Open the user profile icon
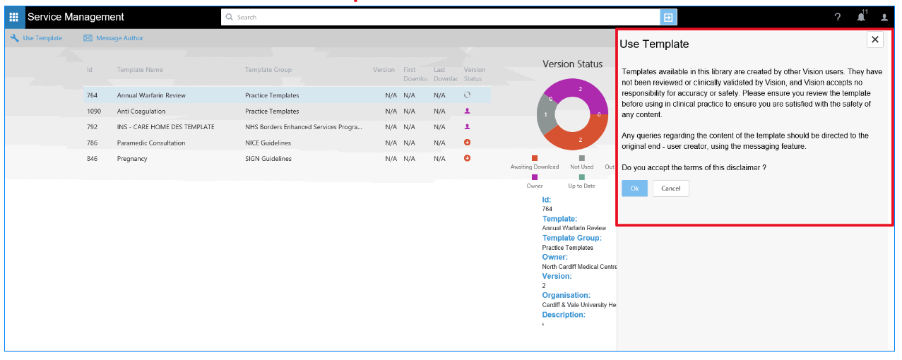Image resolution: width=902 pixels, height=360 pixels. (x=884, y=18)
